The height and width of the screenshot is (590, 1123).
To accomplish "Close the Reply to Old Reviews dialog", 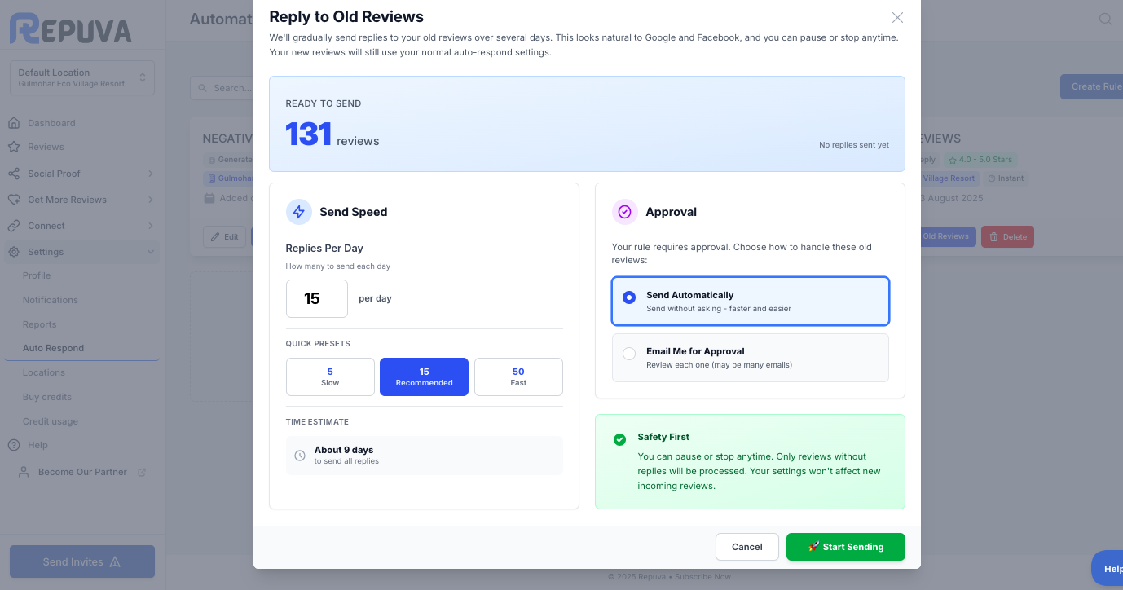I will coord(897,18).
